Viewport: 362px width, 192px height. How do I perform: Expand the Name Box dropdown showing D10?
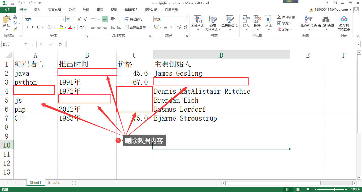(26, 44)
